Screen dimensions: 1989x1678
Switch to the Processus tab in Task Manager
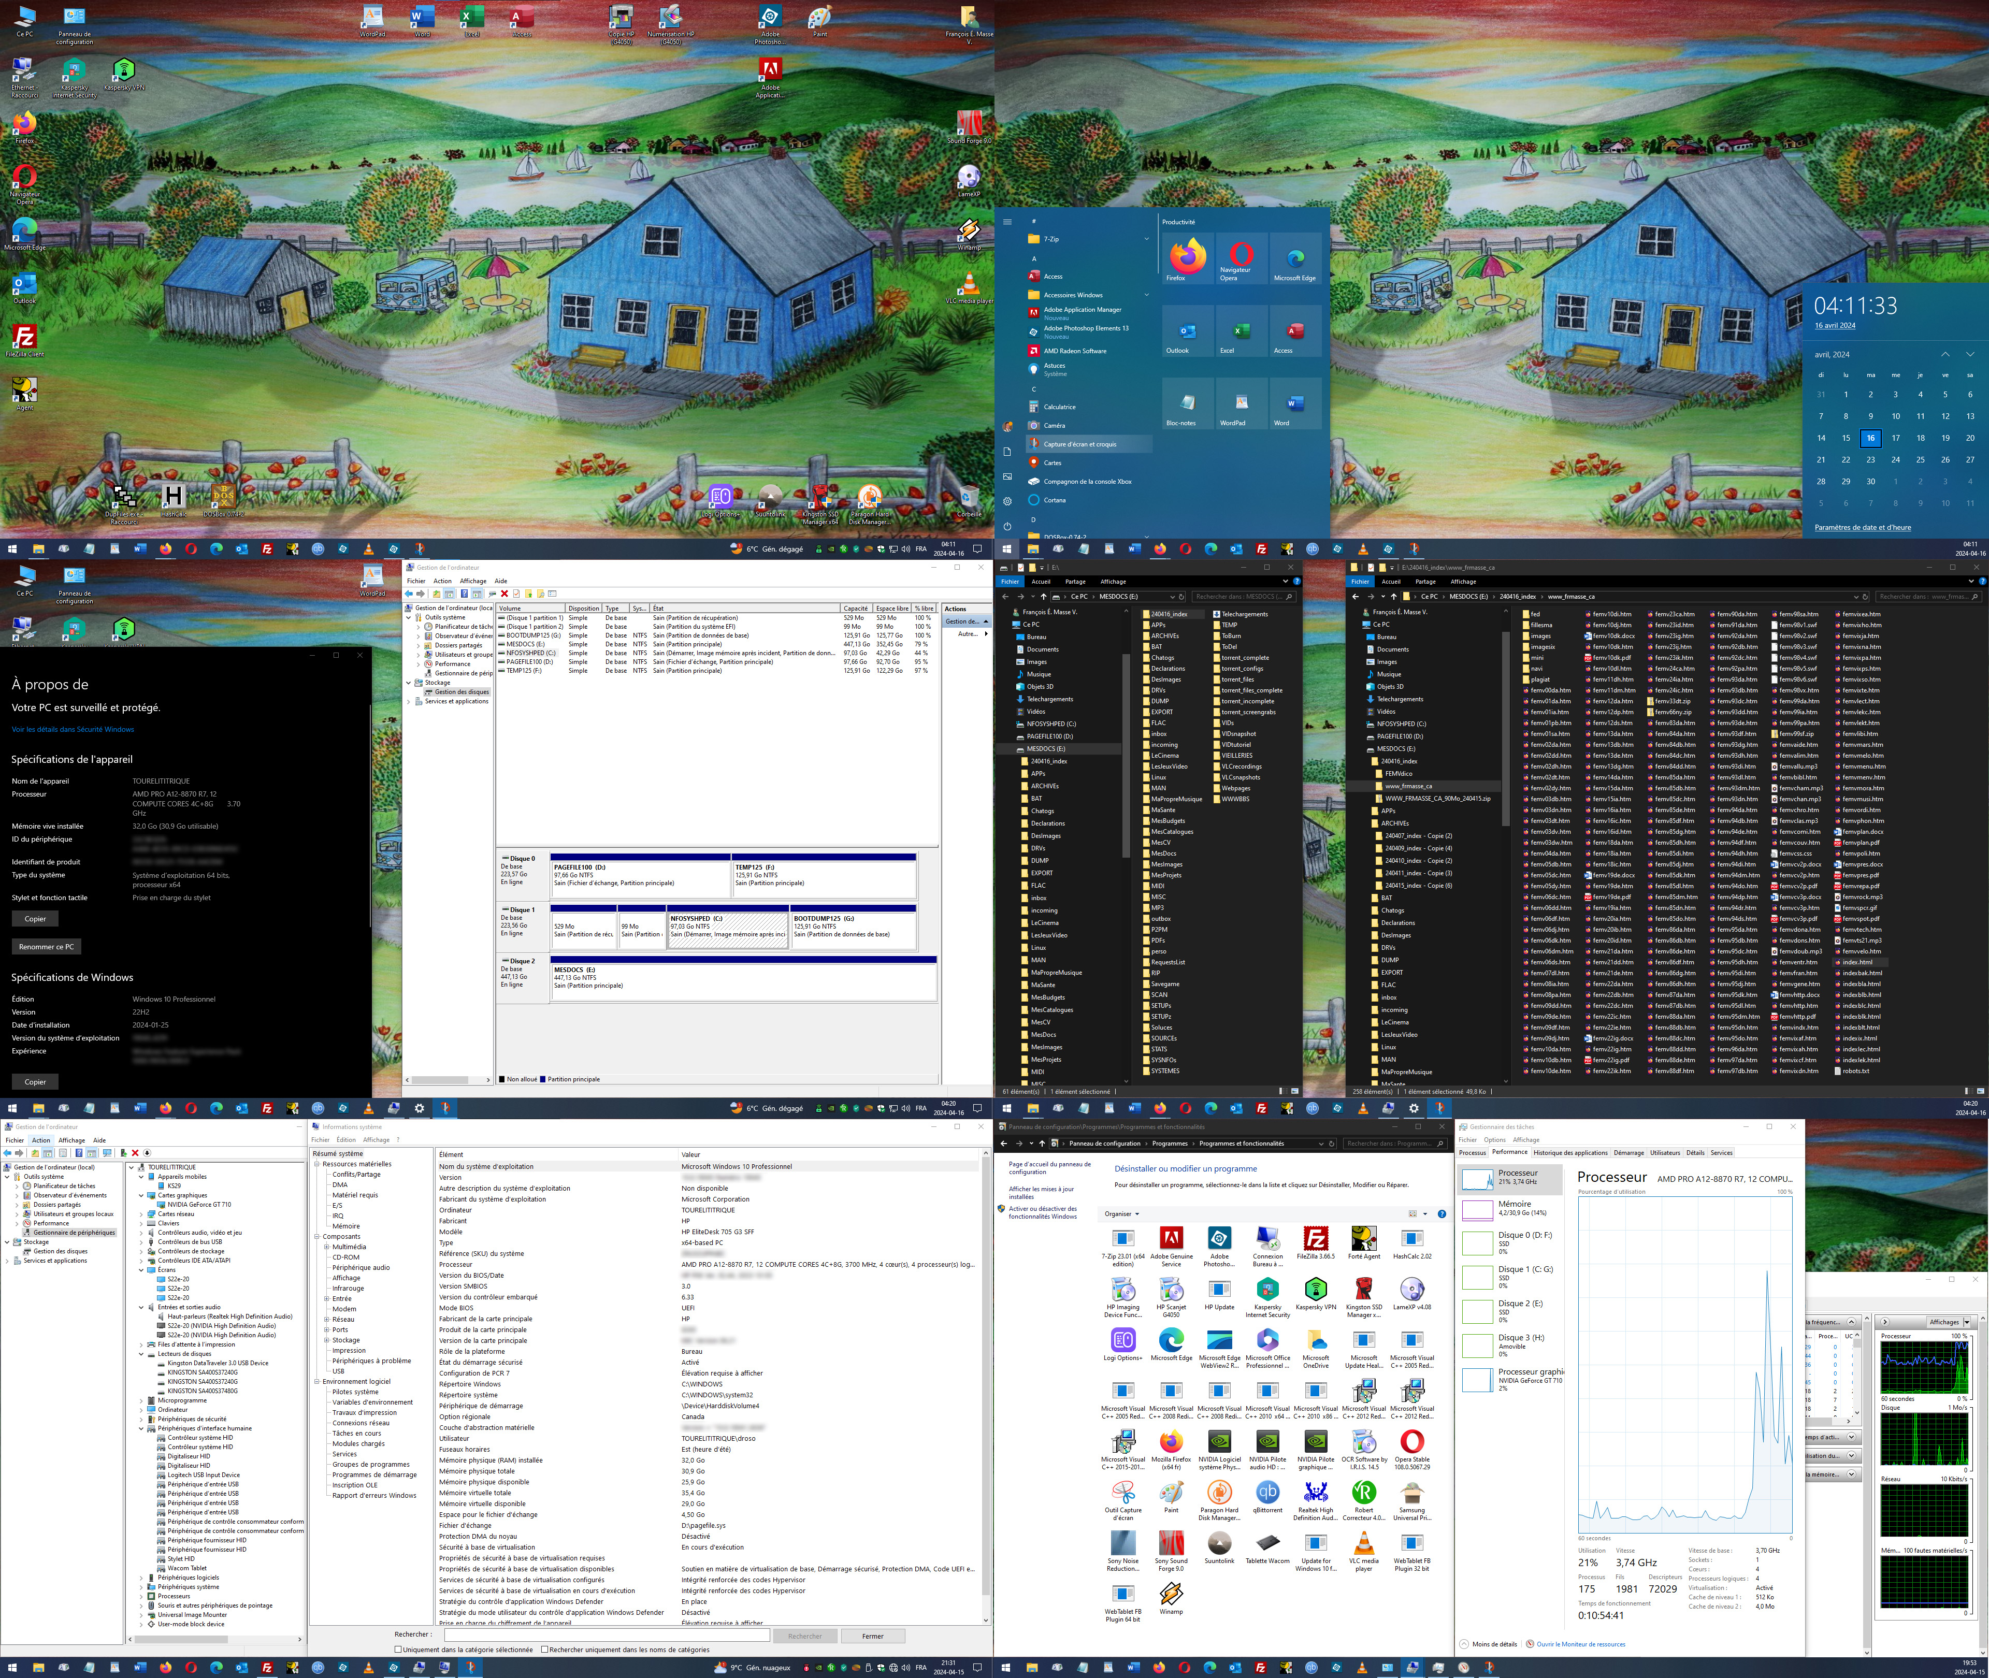point(1473,1153)
